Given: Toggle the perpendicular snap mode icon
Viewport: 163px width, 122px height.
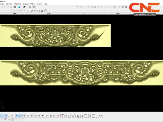Looking at the screenshot, I should [9, 116].
